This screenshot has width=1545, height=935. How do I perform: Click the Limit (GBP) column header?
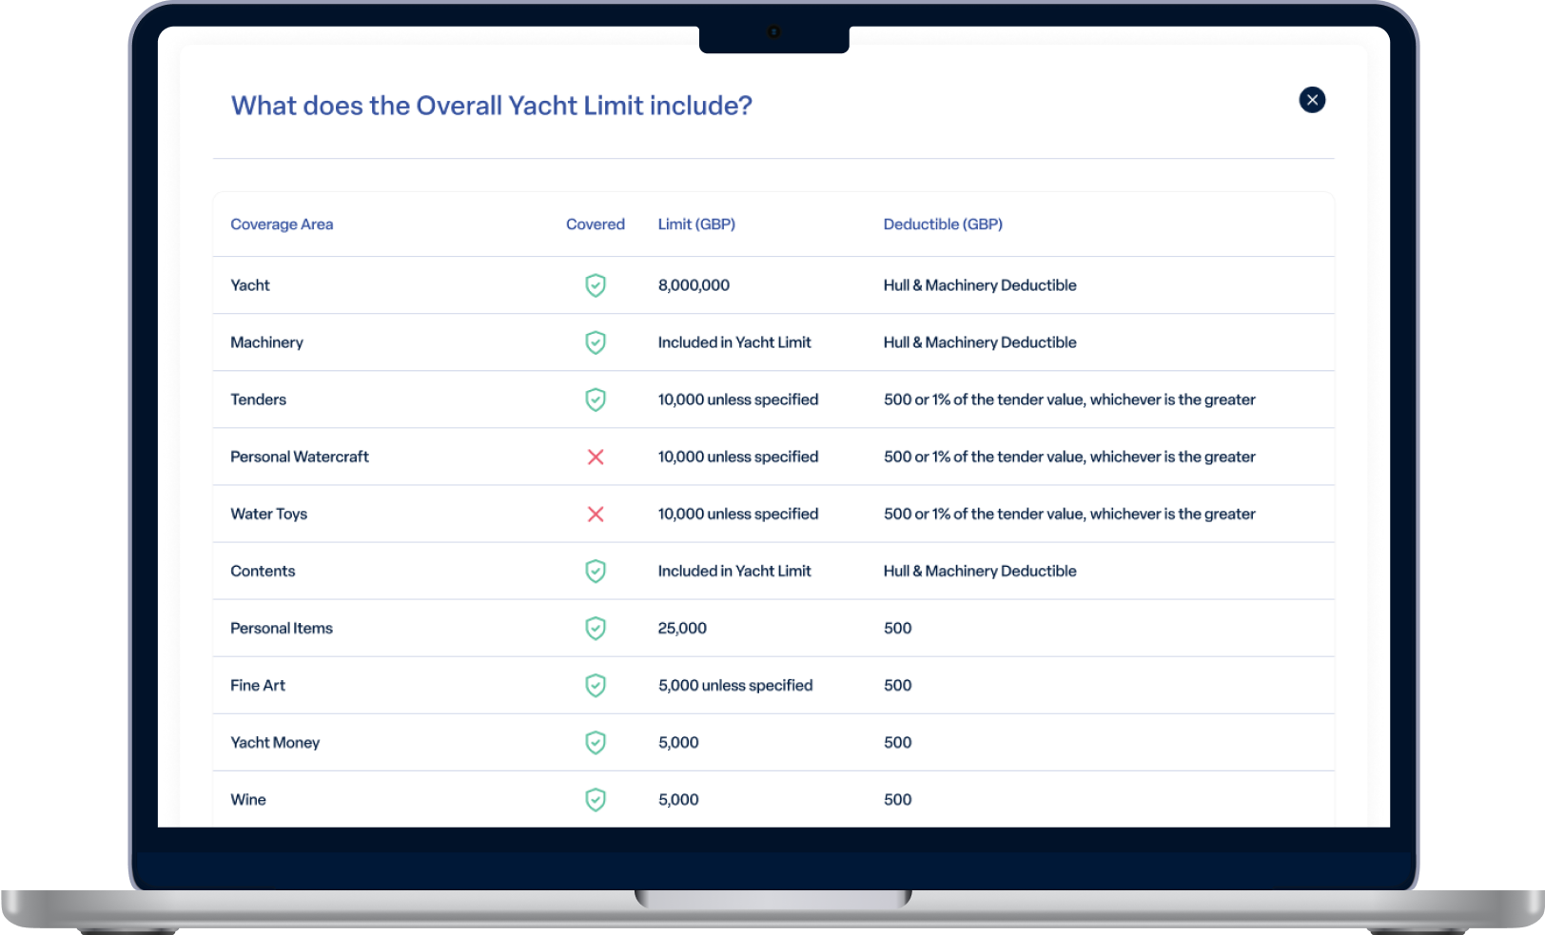coord(696,224)
